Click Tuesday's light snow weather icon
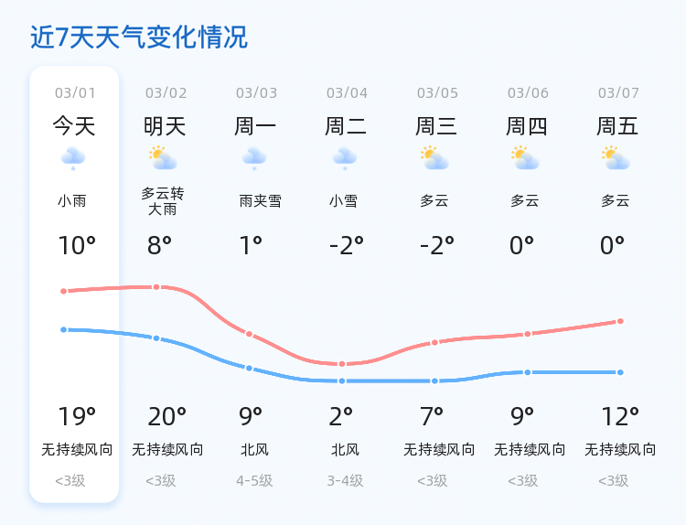The width and height of the screenshot is (686, 525). 345,158
